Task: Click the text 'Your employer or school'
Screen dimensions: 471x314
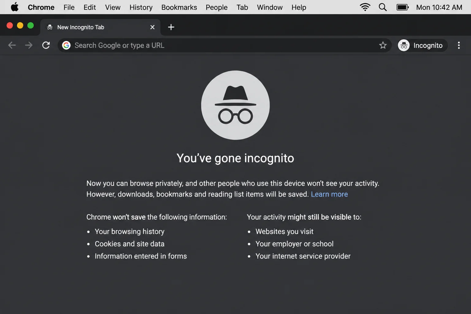Action: (x=294, y=244)
